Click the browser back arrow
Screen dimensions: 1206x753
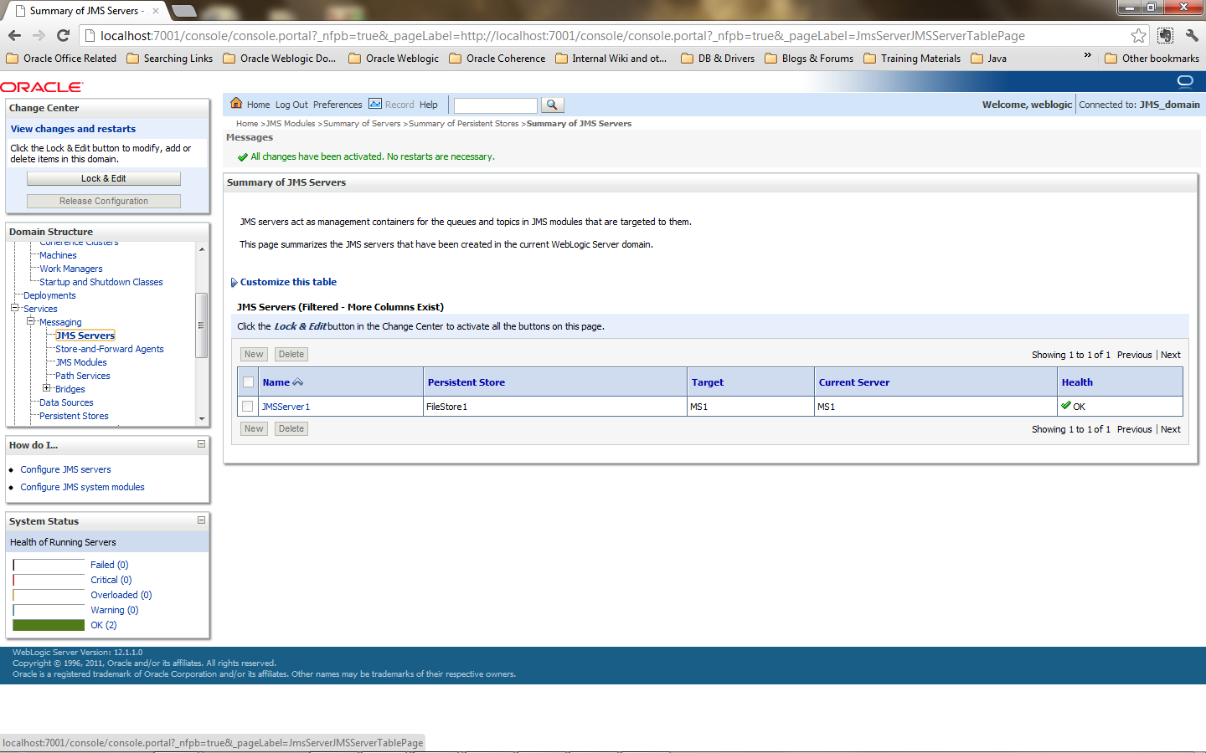point(14,36)
